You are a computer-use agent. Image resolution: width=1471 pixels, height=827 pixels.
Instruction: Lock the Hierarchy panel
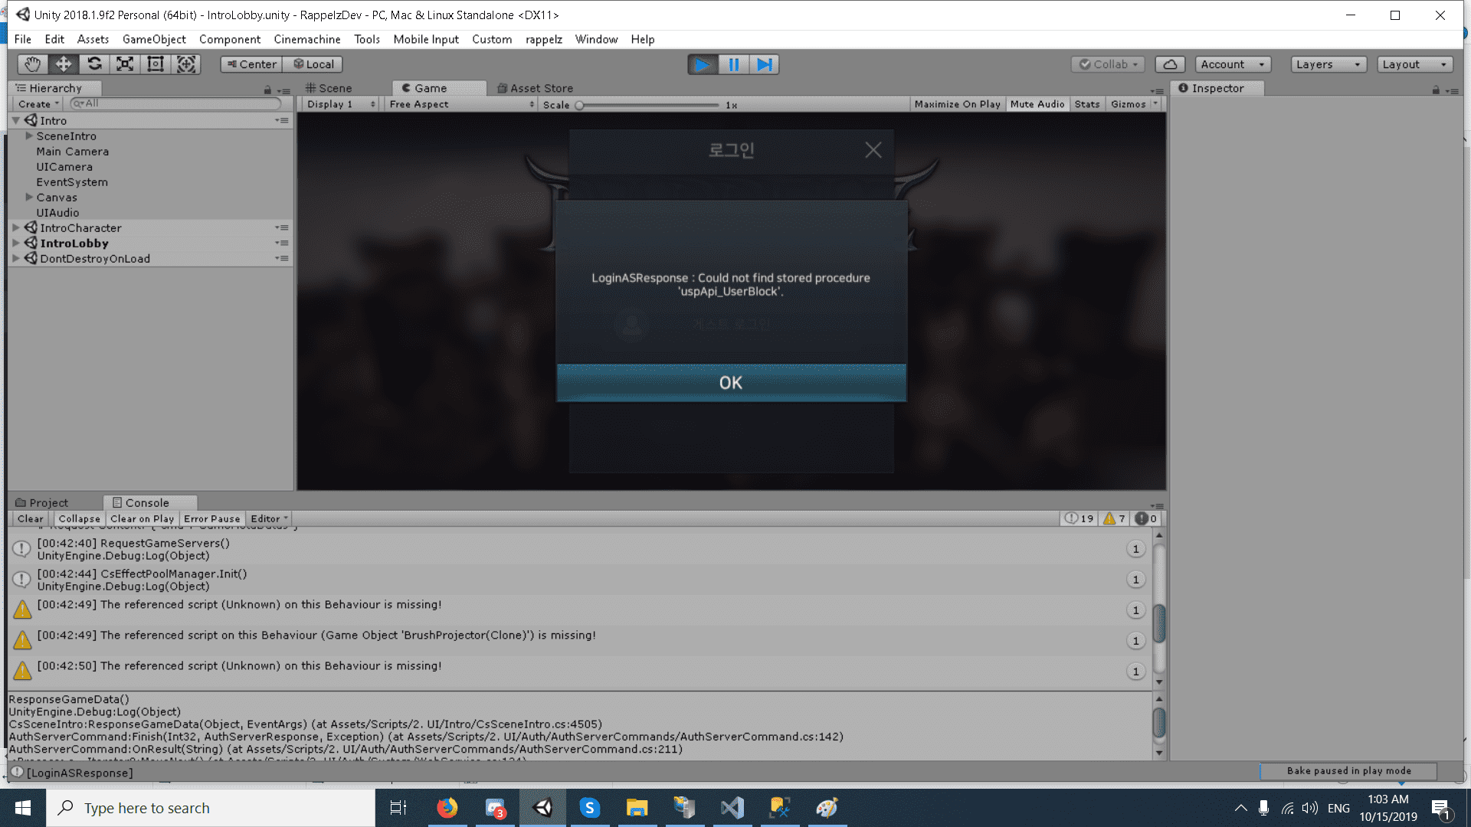(x=267, y=90)
